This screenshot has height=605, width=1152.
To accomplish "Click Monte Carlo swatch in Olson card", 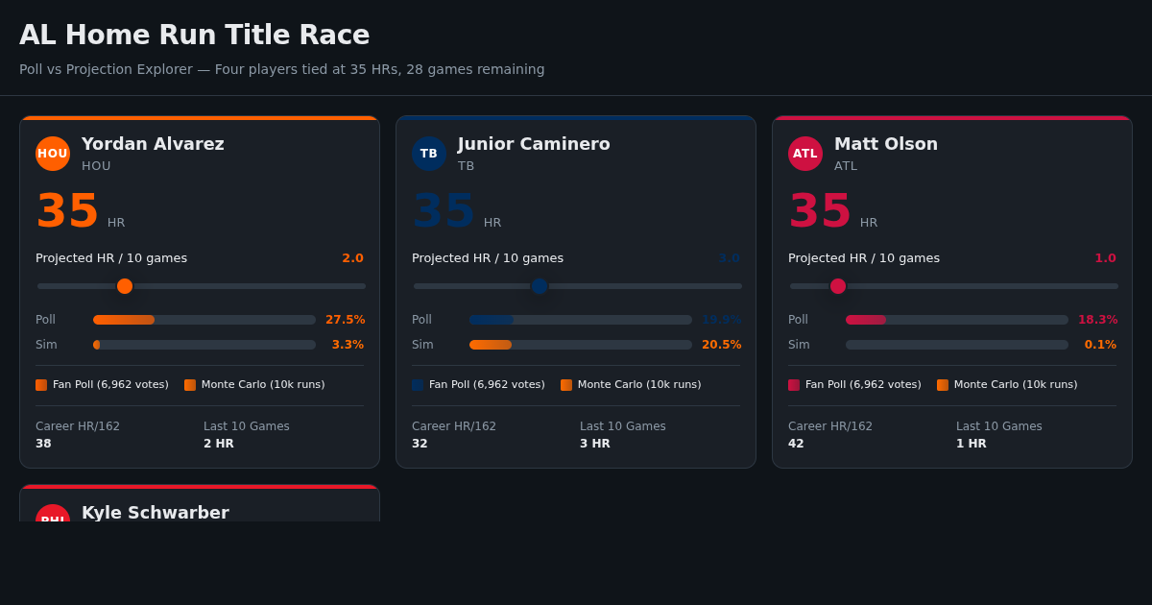I will coord(943,385).
